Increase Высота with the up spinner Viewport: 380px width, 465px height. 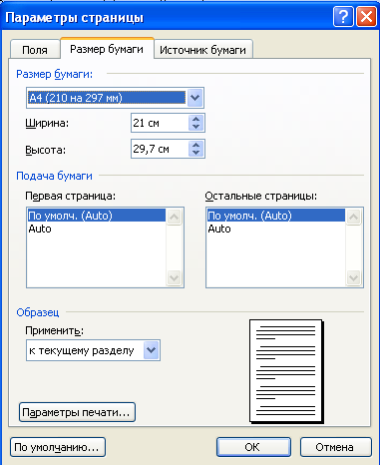[x=196, y=145]
